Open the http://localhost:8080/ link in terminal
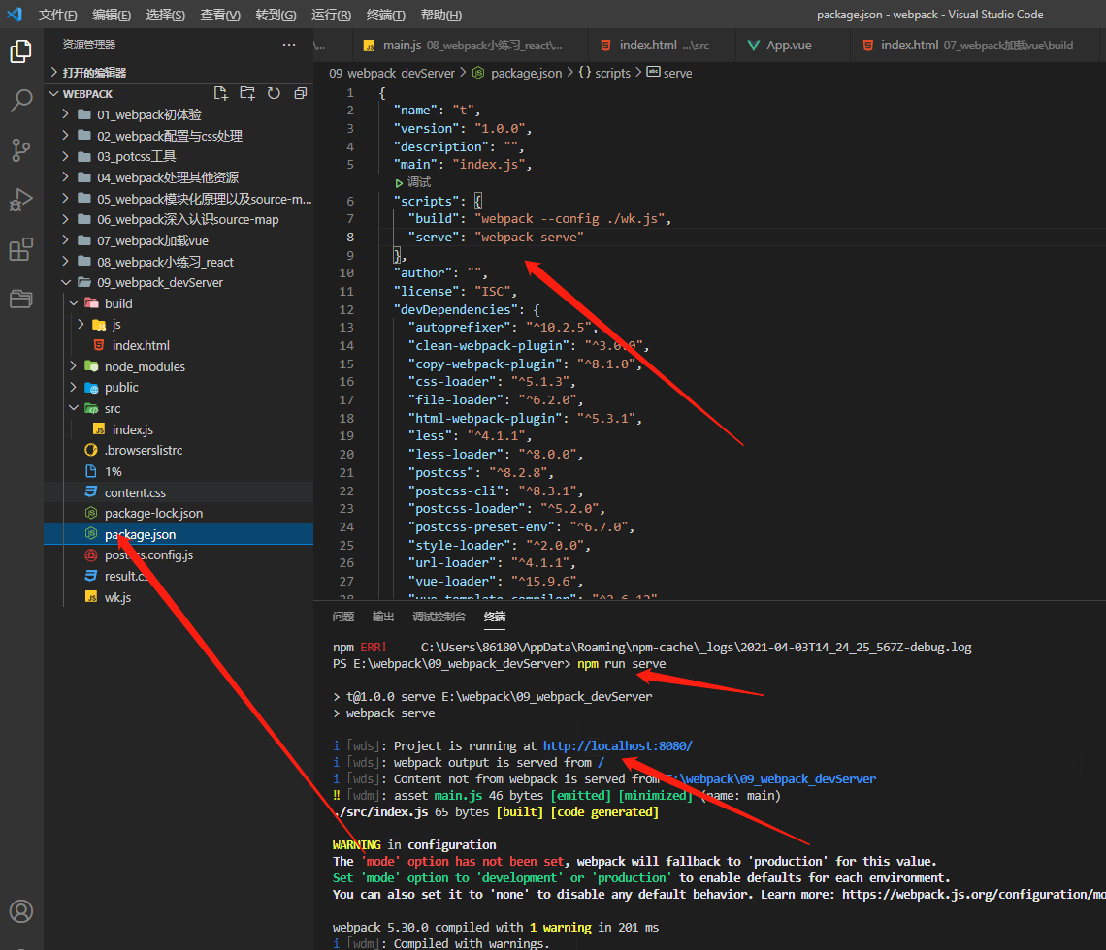Viewport: 1106px width, 950px height. [619, 745]
